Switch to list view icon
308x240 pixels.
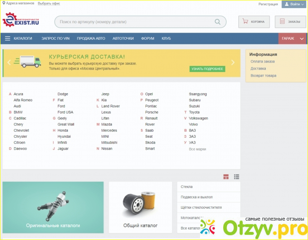coord(236,177)
